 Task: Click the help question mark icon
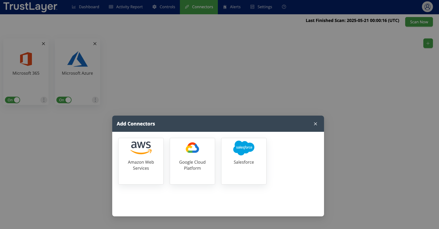[284, 7]
